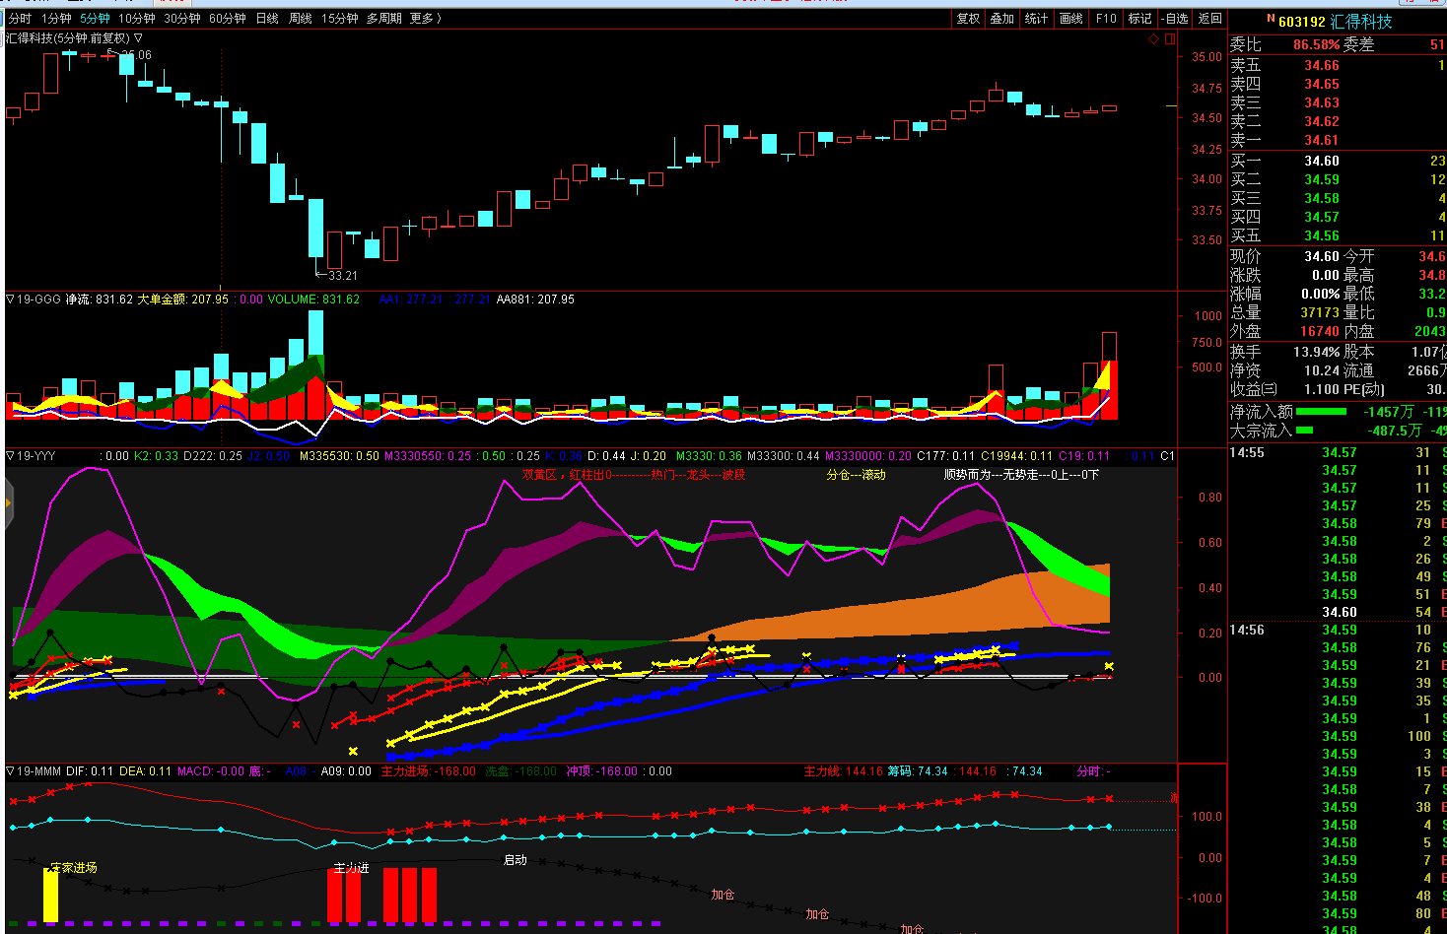Open F10 company info
Viewport: 1447px width, 934px height.
pos(1106,19)
